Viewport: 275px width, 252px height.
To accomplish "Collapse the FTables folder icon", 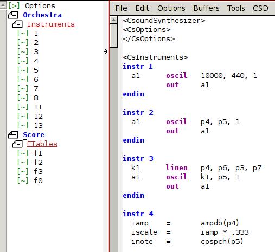I will click(17, 144).
